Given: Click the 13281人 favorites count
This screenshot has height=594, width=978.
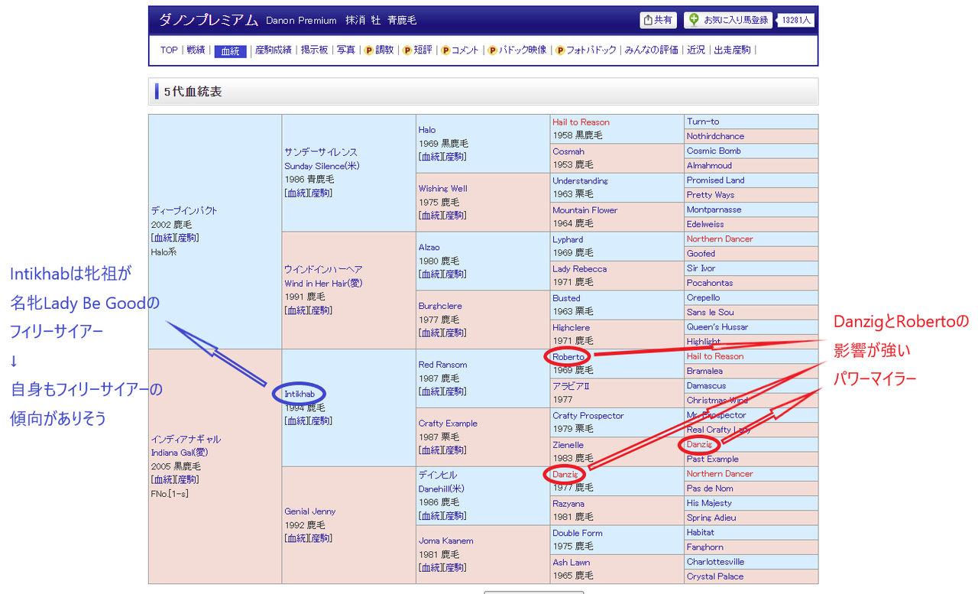Looking at the screenshot, I should point(796,21).
